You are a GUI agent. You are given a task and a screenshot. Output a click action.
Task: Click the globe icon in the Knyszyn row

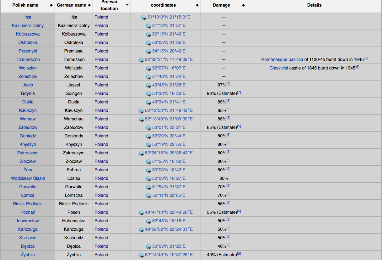[148, 145]
